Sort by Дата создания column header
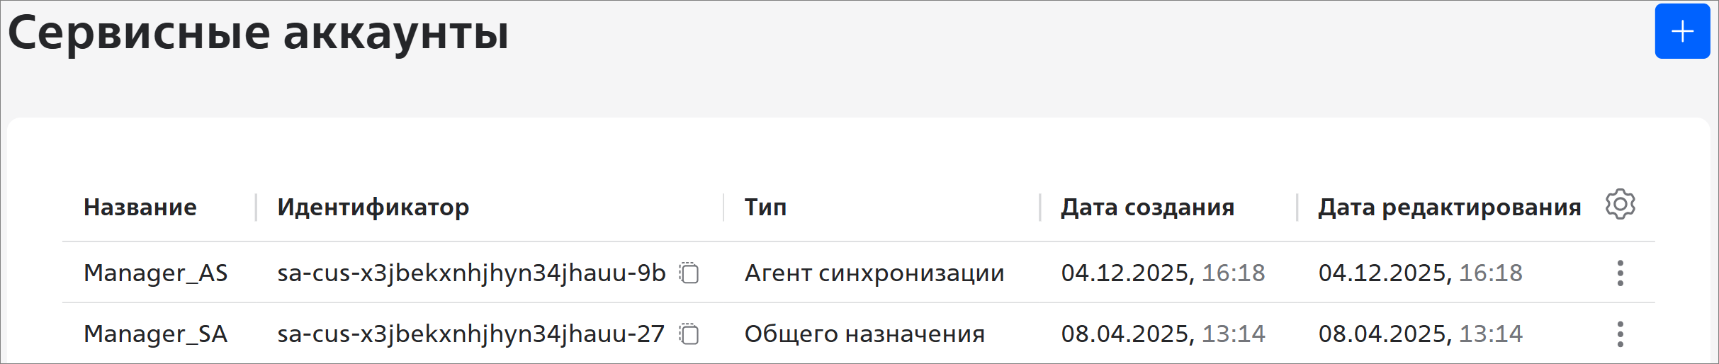Screen dimensions: 1719x364 [1147, 207]
